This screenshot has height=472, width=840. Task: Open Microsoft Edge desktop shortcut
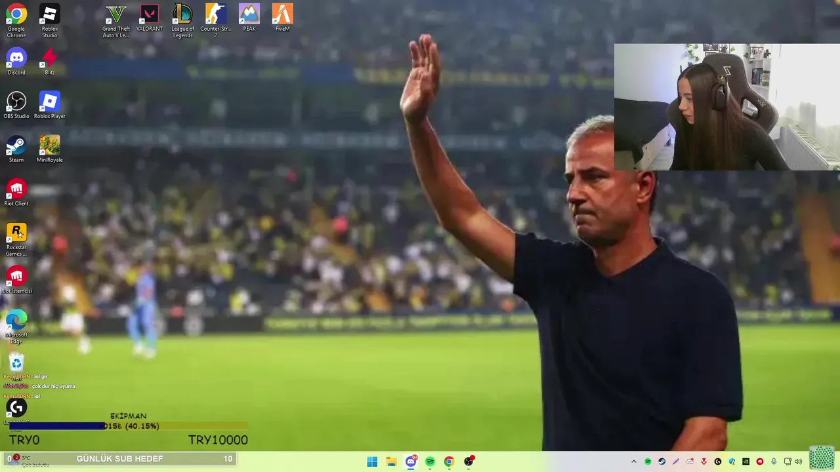pyautogui.click(x=16, y=327)
